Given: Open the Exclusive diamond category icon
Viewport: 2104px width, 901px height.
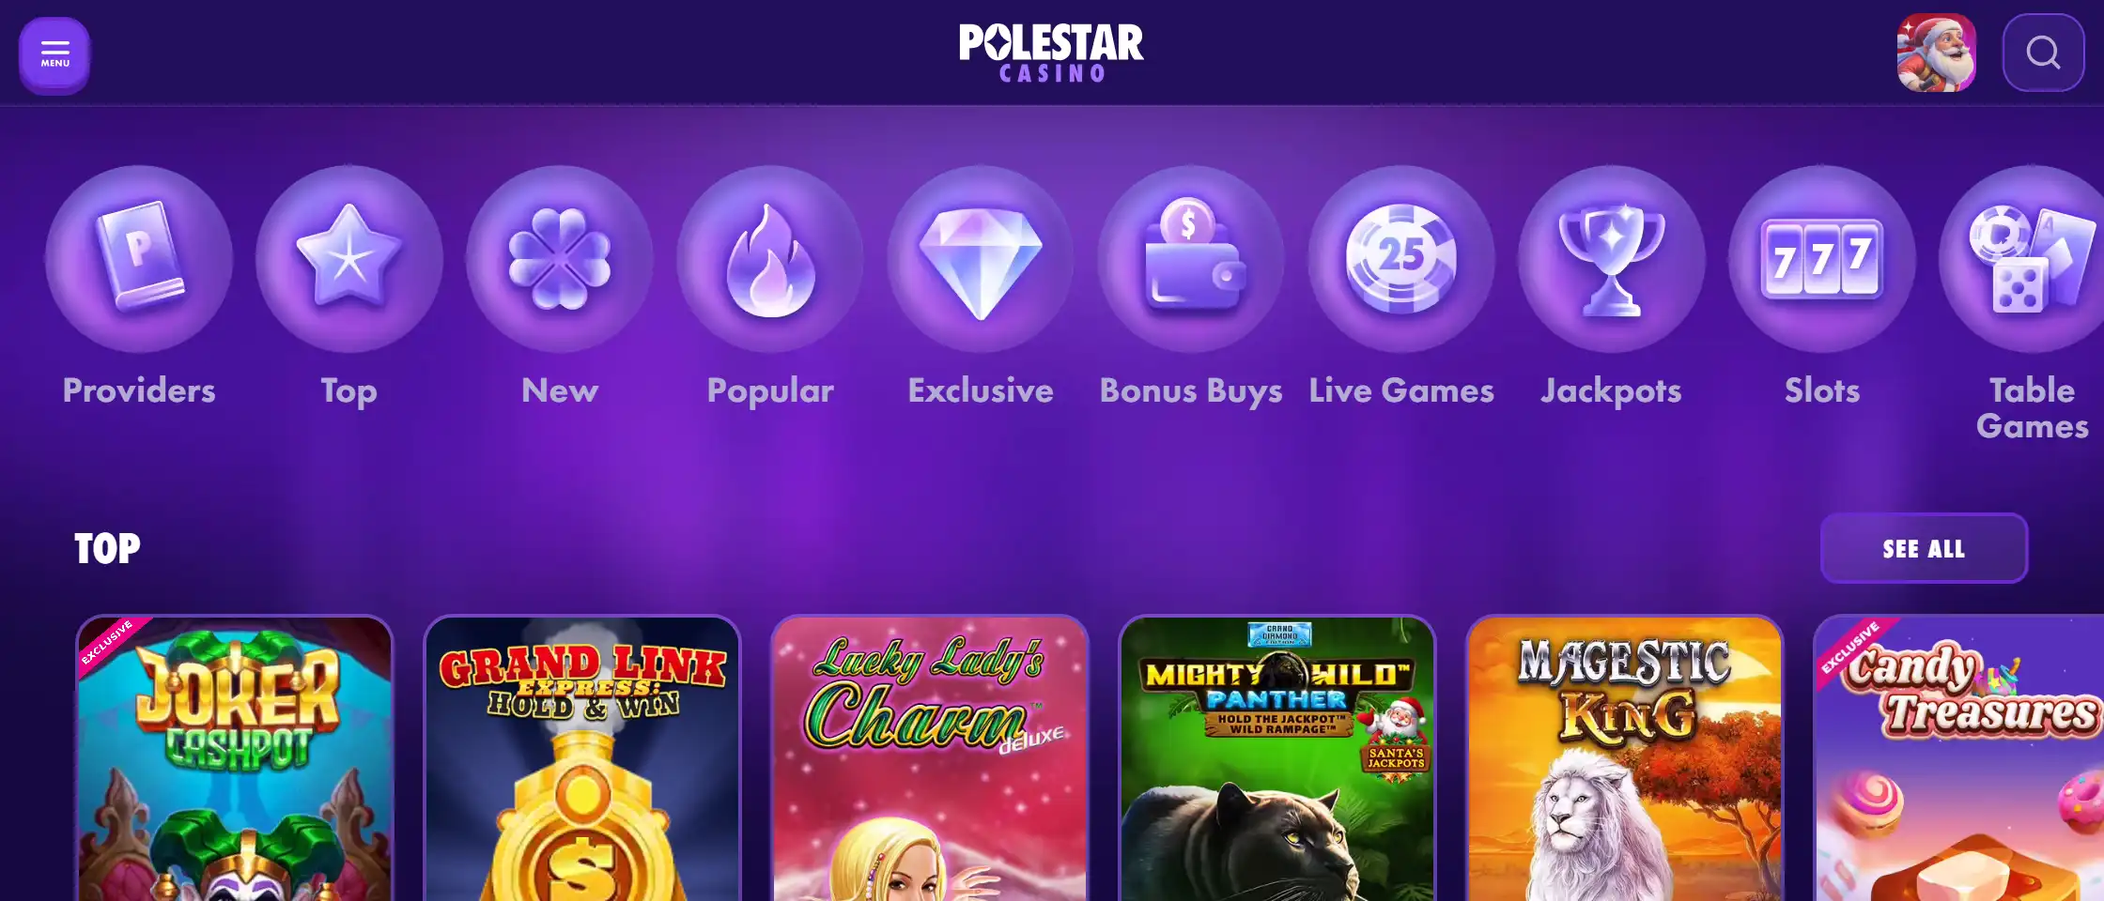Looking at the screenshot, I should [981, 259].
